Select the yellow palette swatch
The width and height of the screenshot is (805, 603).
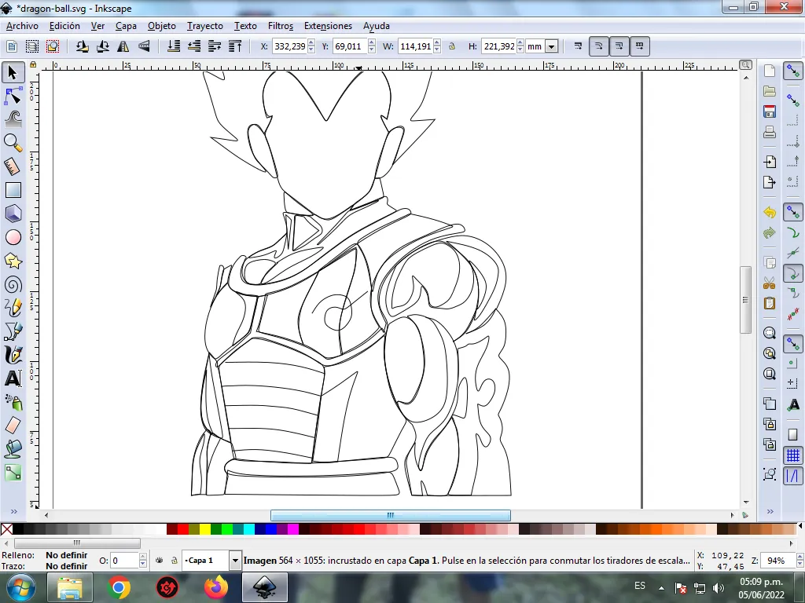205,529
